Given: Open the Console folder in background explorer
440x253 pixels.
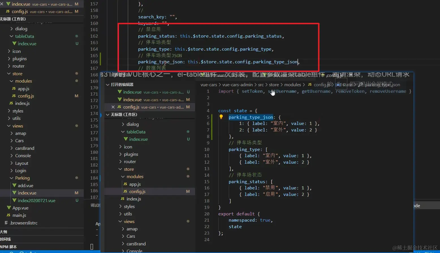Looking at the screenshot, I should 23,155.
